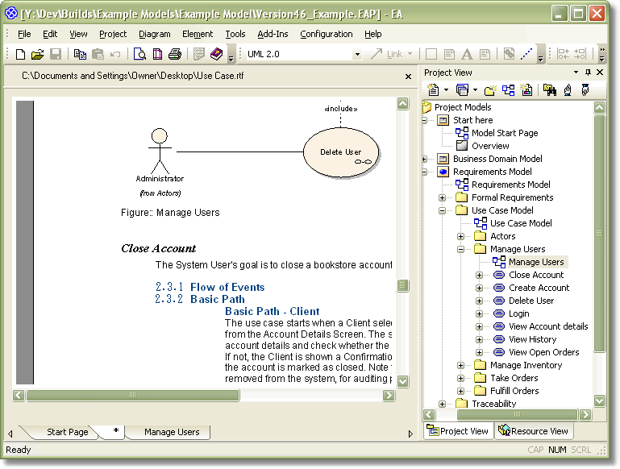Click the binoculars search icon in Project View
This screenshot has width=620, height=469.
550,90
